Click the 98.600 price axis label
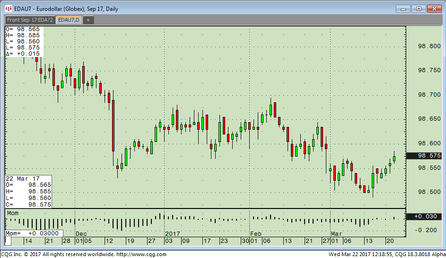Image resolution: width=446 pixels, height=258 pixels. (429, 143)
